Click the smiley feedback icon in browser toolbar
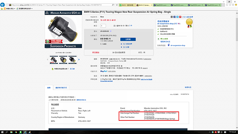Screen dimensions: 238x134 pyautogui.click(x=236, y=5)
